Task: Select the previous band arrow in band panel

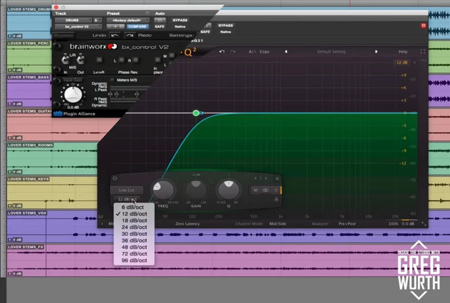Action: tap(255, 178)
